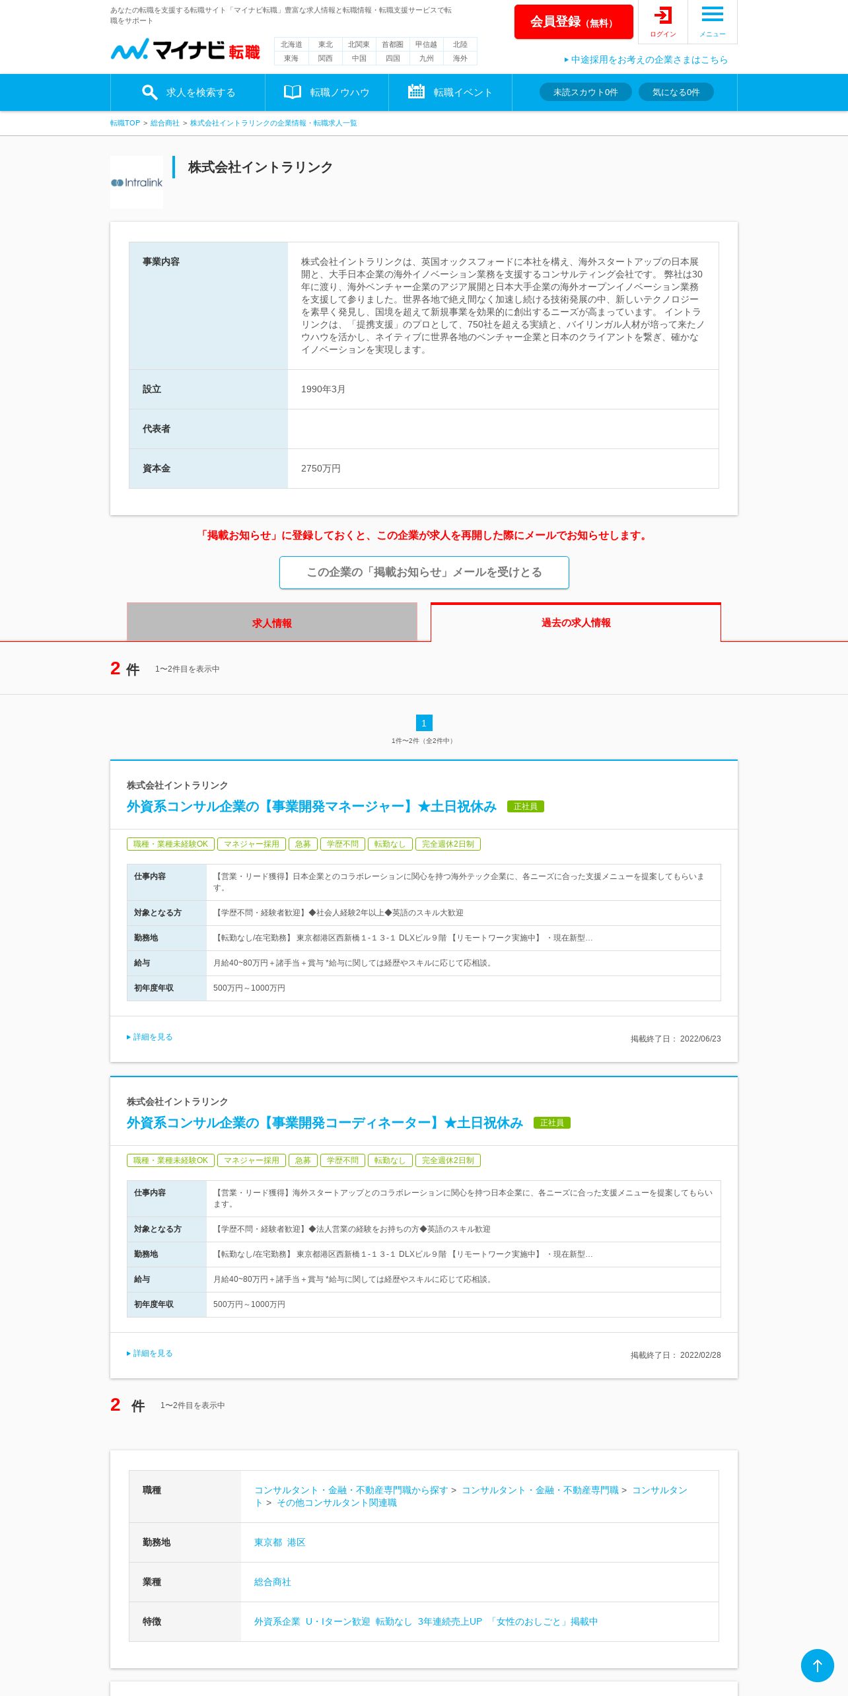
Task: Click the マイナビ転職 logo
Action: click(185, 50)
